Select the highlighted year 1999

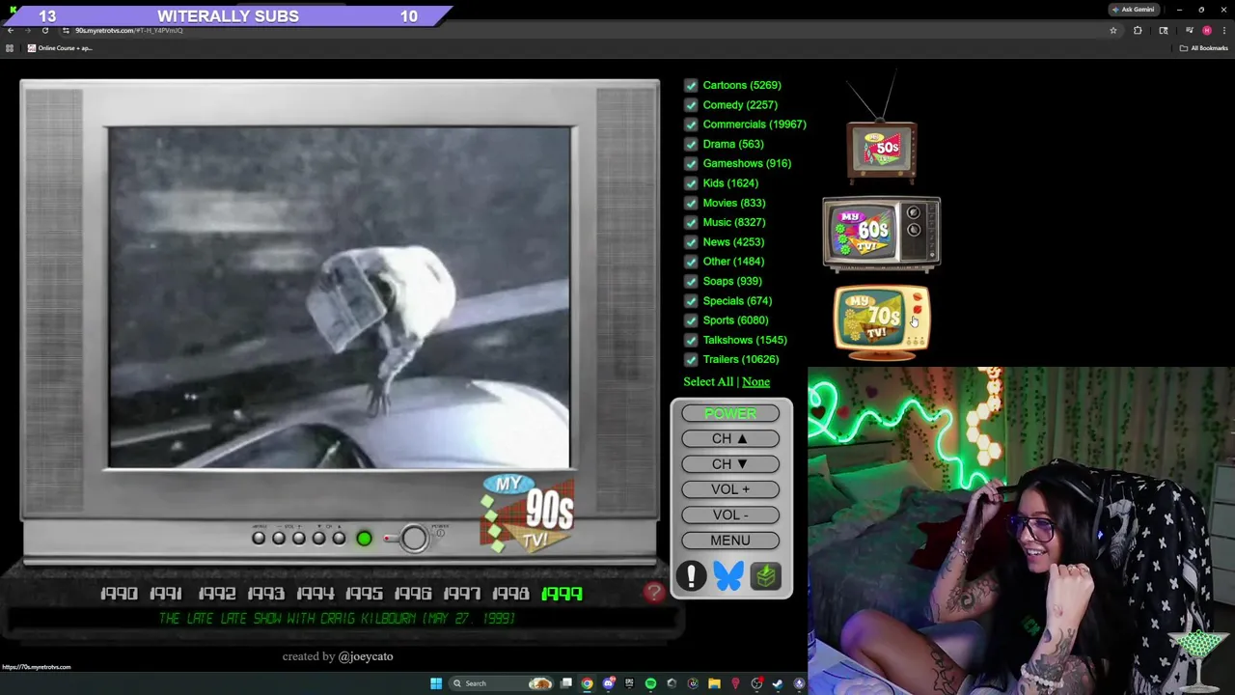[x=562, y=594]
